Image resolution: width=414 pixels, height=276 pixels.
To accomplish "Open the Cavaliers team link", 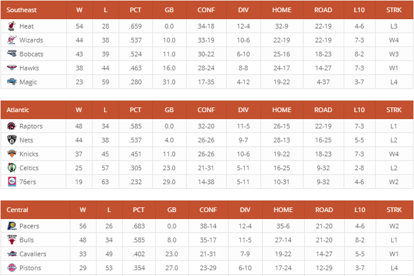I will [33, 254].
